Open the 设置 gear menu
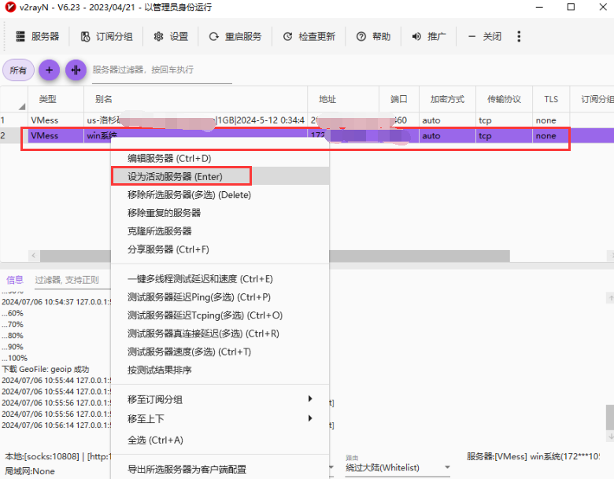 point(171,37)
